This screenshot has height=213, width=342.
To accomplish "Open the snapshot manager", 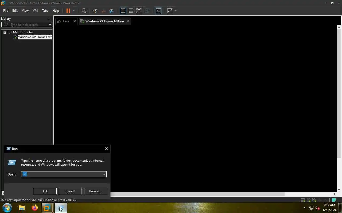I will click(x=111, y=11).
